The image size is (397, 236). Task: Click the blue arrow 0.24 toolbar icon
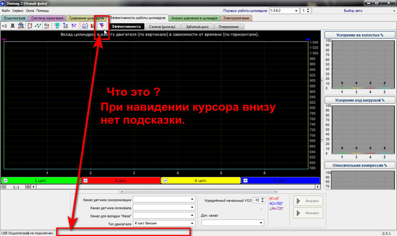(66, 26)
